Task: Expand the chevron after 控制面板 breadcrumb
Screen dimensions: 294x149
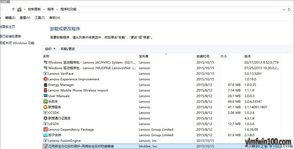Action: tap(44, 9)
